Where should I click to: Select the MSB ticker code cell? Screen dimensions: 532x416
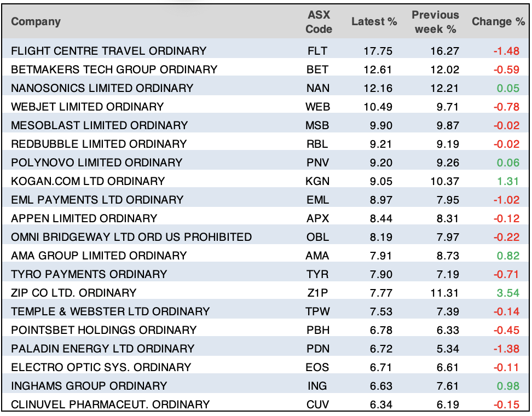click(x=318, y=125)
